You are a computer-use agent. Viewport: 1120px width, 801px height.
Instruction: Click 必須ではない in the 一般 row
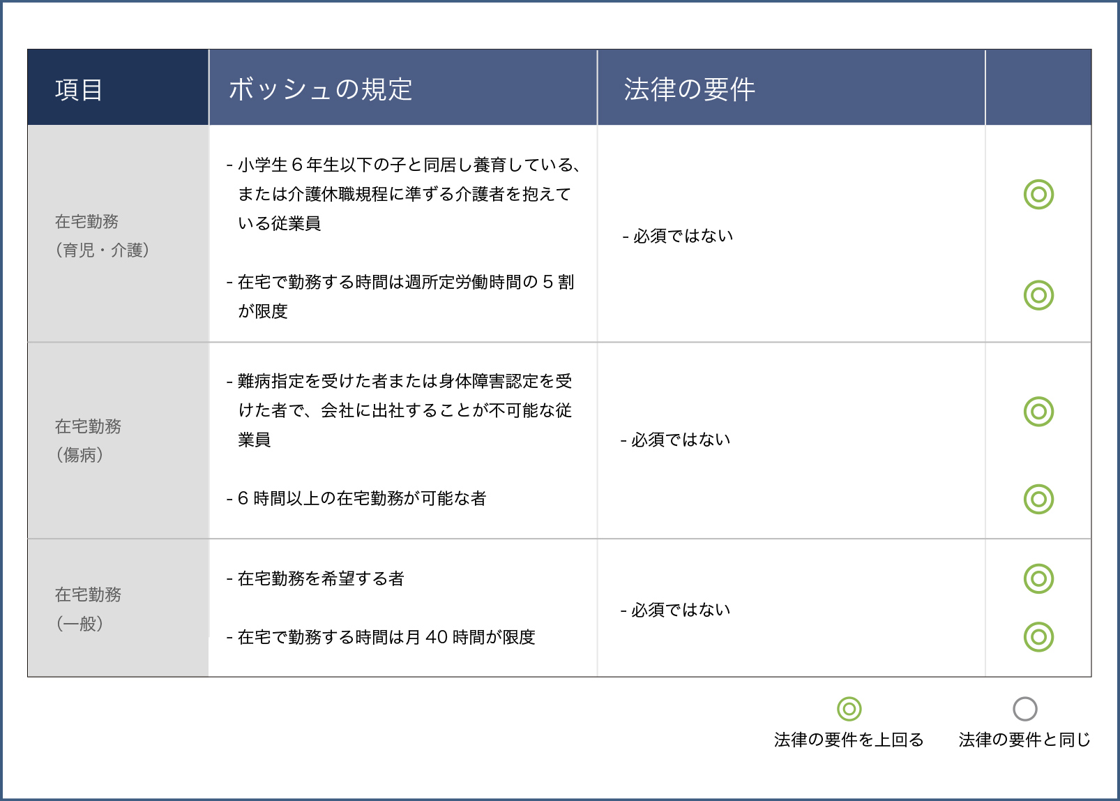[x=681, y=610]
